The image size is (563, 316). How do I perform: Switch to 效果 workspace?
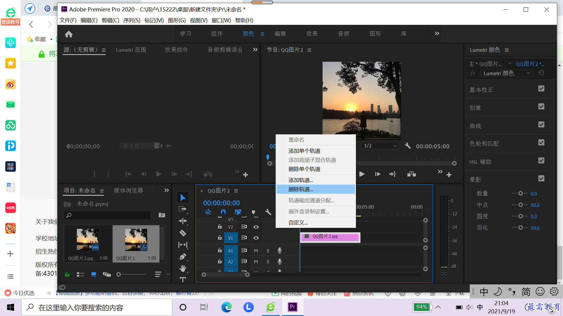click(x=312, y=34)
